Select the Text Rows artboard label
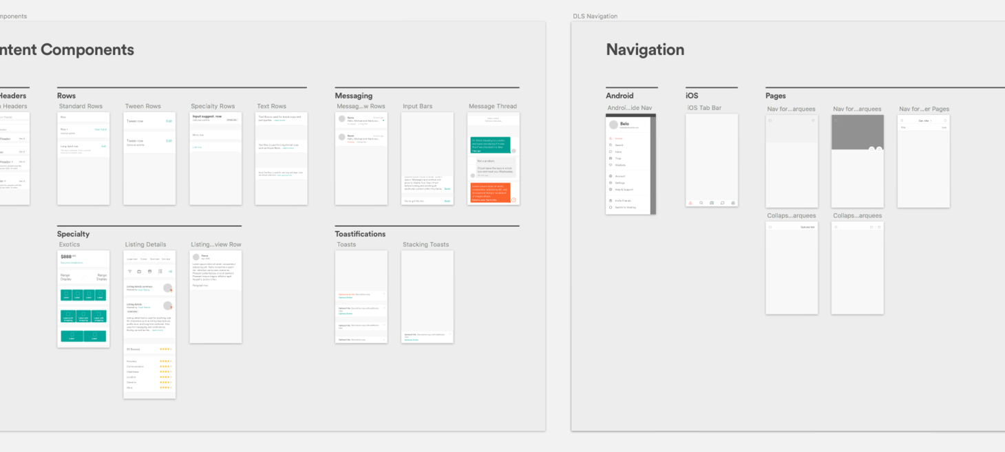This screenshot has width=1005, height=452. coord(271,107)
